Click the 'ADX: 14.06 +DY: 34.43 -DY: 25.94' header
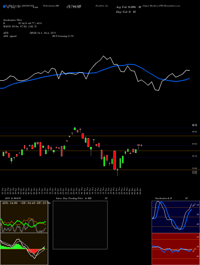Image resolution: width=200 pixels, height=265 pixels. click(26, 203)
